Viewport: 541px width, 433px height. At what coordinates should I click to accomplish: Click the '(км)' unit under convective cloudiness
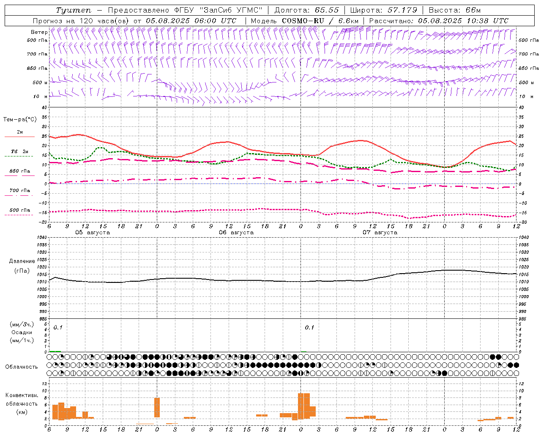click(x=22, y=412)
